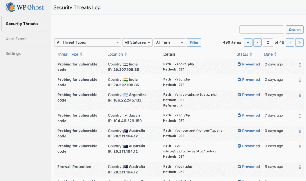Open actions menu for /about.php row
The image size is (306, 181).
pos(300,65)
